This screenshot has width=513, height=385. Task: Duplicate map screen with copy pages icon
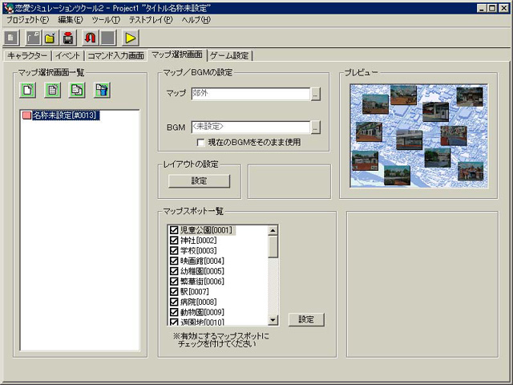tap(77, 90)
